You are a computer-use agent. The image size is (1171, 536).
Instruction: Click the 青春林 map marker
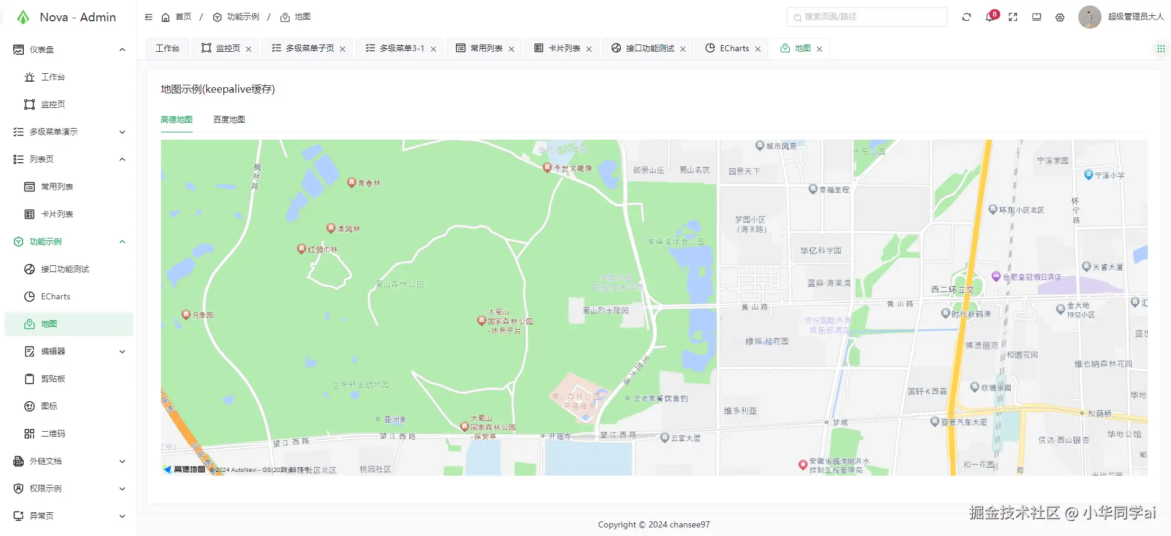pyautogui.click(x=351, y=182)
